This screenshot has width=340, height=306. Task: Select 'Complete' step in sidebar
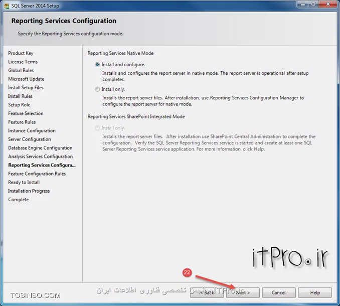(x=19, y=200)
